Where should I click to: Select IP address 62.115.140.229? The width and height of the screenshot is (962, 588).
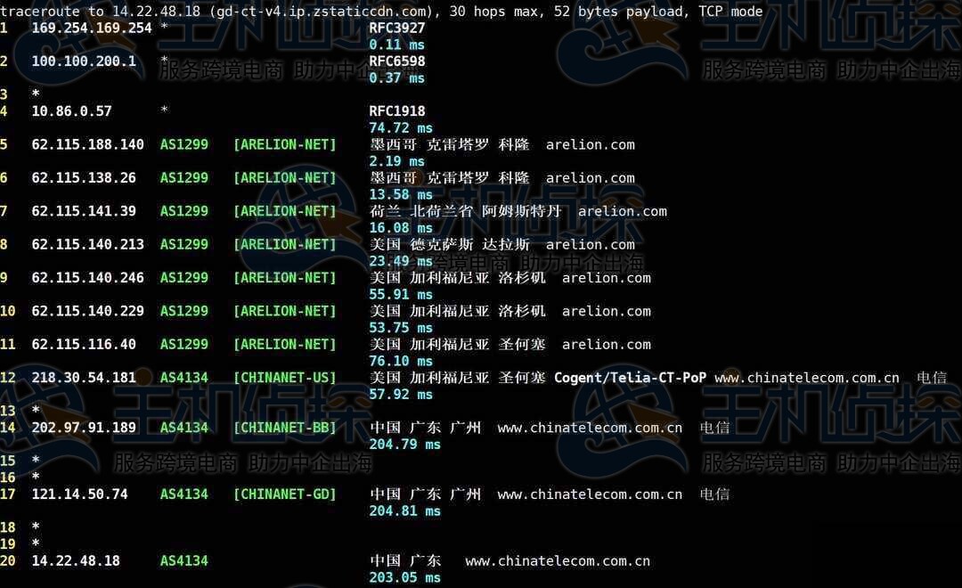87,311
